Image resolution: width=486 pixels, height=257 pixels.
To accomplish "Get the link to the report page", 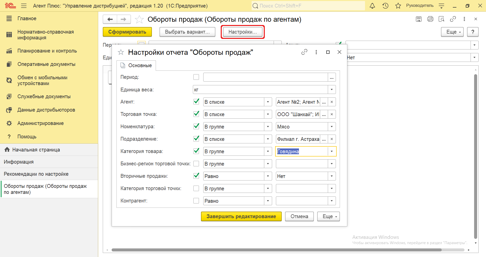I will [453, 19].
